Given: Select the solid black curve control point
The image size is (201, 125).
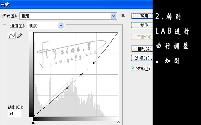Looking at the screenshot, I should [x=94, y=63].
